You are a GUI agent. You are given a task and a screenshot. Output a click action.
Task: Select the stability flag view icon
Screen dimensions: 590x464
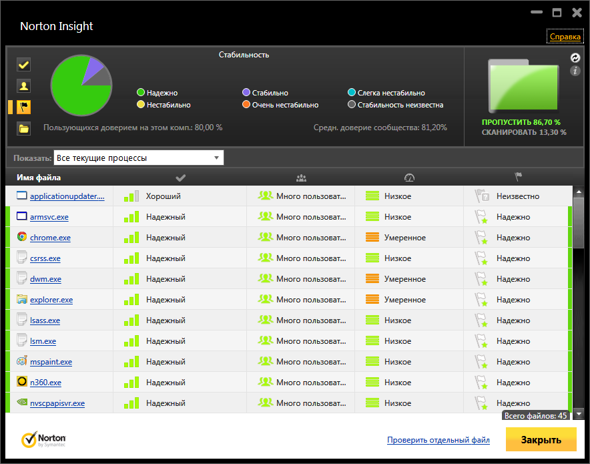(24, 107)
